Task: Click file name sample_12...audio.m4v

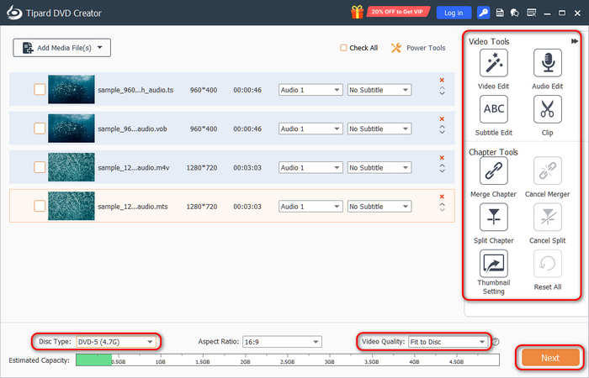Action: 133,168
